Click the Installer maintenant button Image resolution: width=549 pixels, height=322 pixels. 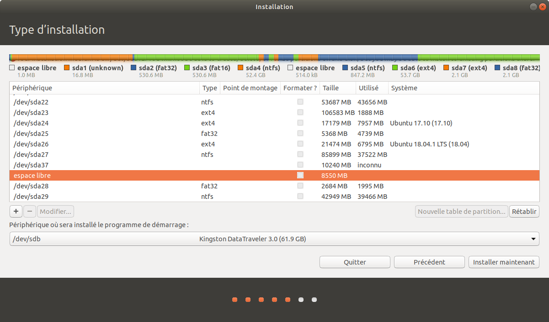click(504, 262)
